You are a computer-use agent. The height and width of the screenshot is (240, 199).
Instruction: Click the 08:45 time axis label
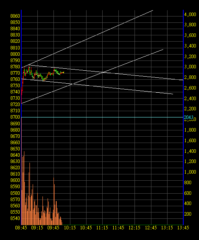21,228
